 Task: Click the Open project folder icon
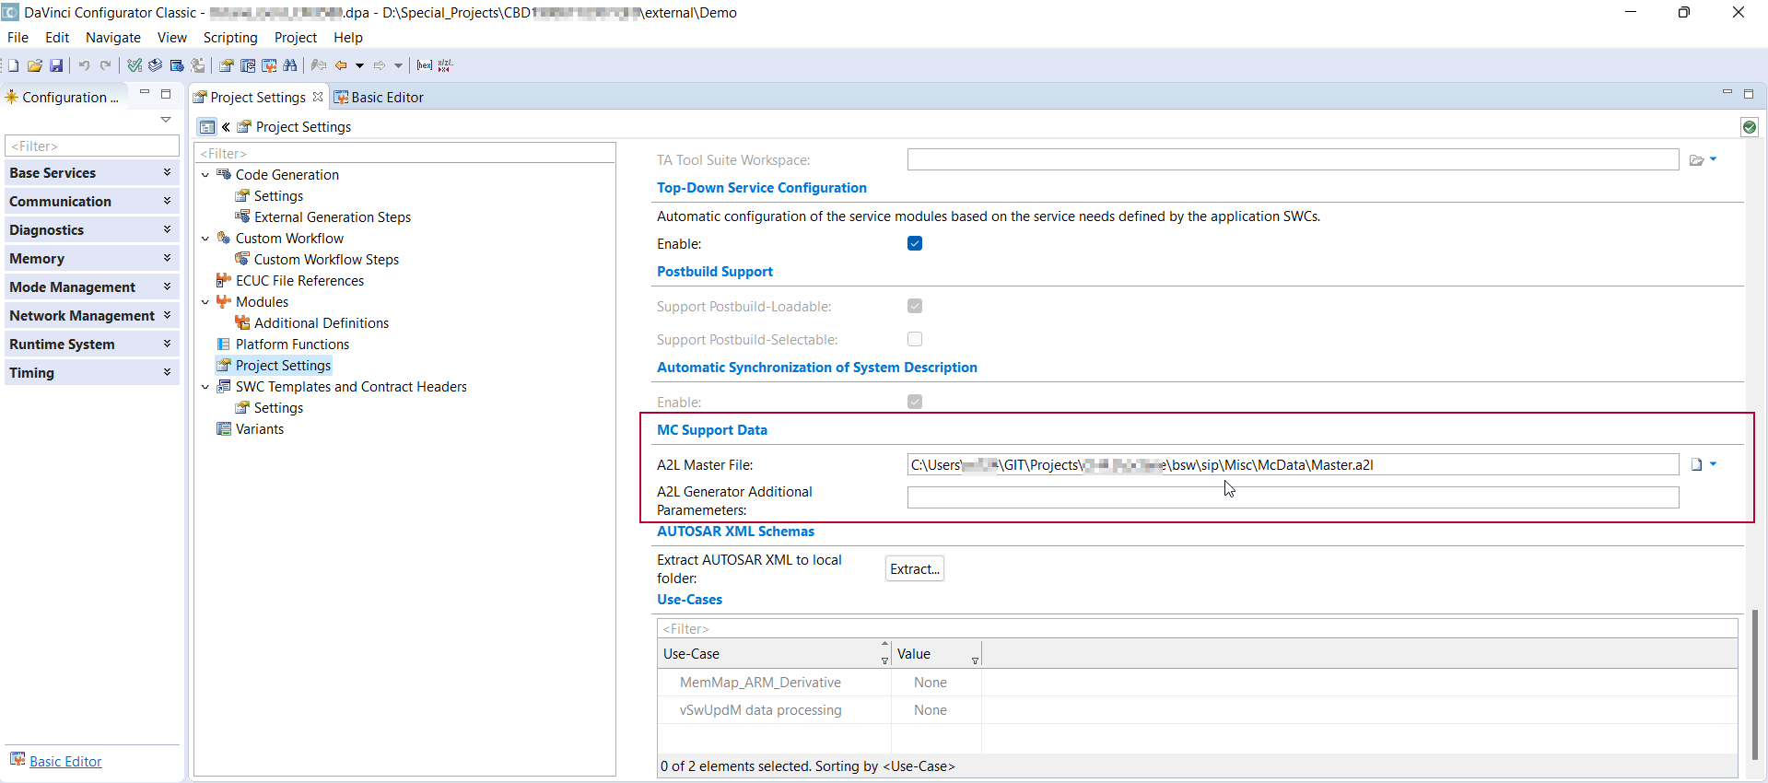(x=35, y=65)
